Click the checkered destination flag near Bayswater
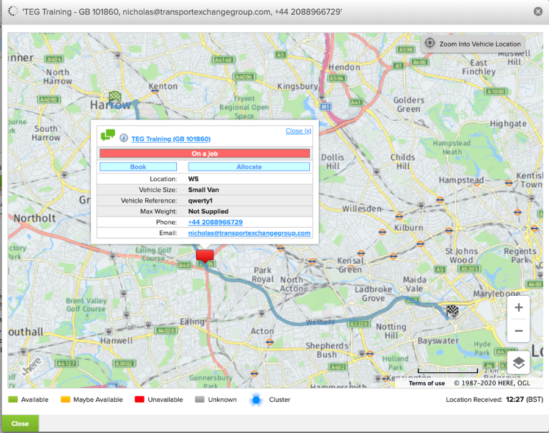 click(x=452, y=310)
